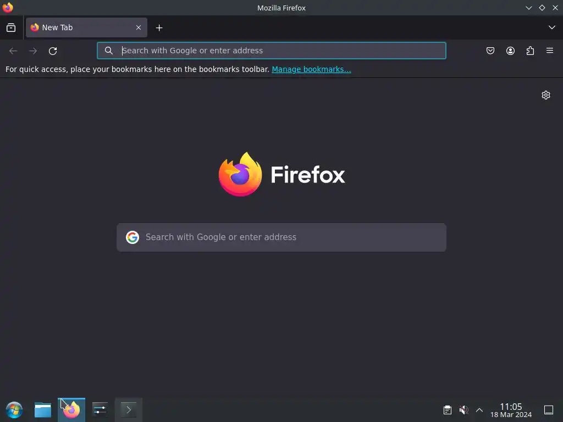
Task: Open the Save to Pocket icon
Action: [x=490, y=51]
